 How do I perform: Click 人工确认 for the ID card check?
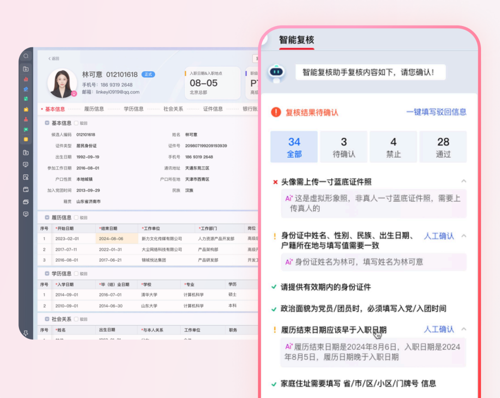click(439, 236)
